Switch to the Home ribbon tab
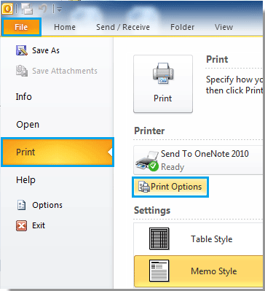The width and height of the screenshot is (265, 291). (x=65, y=27)
